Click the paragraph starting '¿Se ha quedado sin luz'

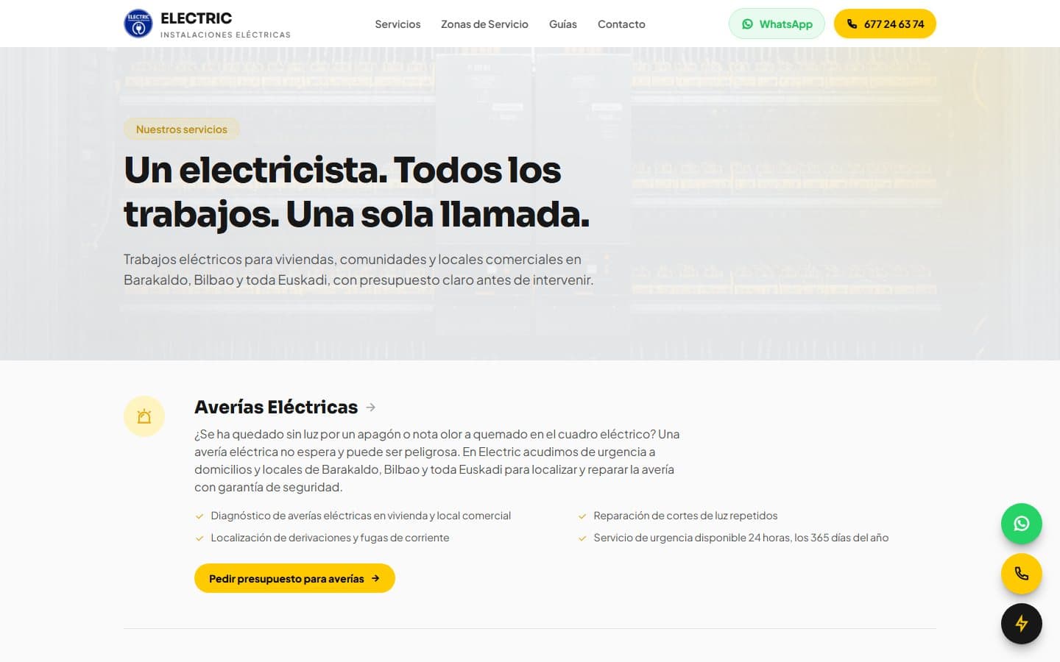[437, 460]
